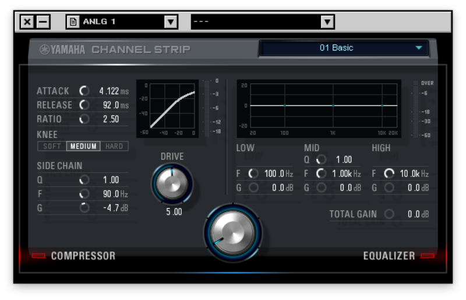Click the LOW gain value 0.0 dB

click(x=283, y=188)
